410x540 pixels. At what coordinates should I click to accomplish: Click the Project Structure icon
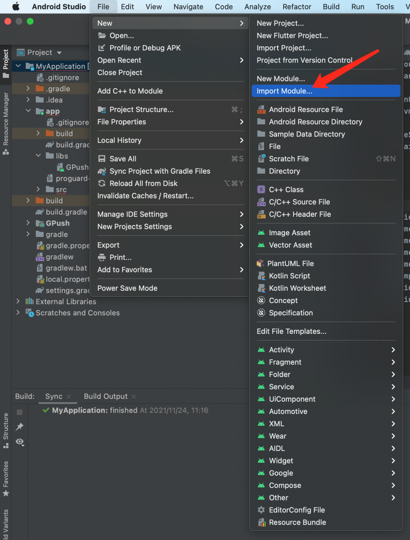102,110
